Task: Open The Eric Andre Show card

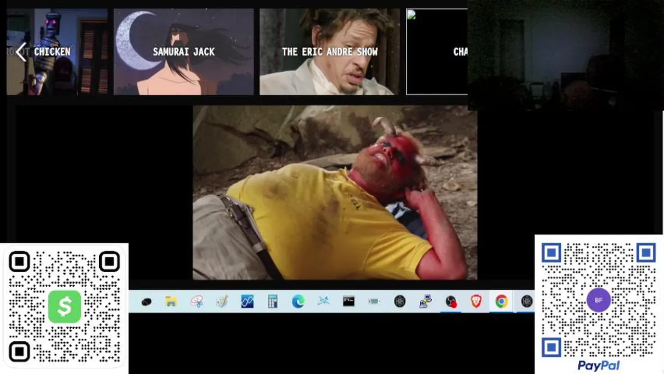Action: pos(329,51)
